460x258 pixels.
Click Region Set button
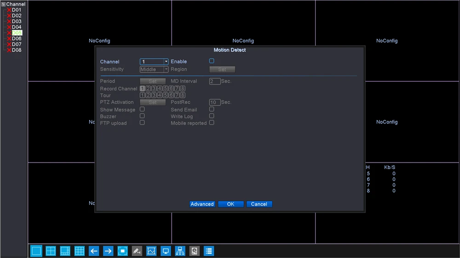[222, 69]
